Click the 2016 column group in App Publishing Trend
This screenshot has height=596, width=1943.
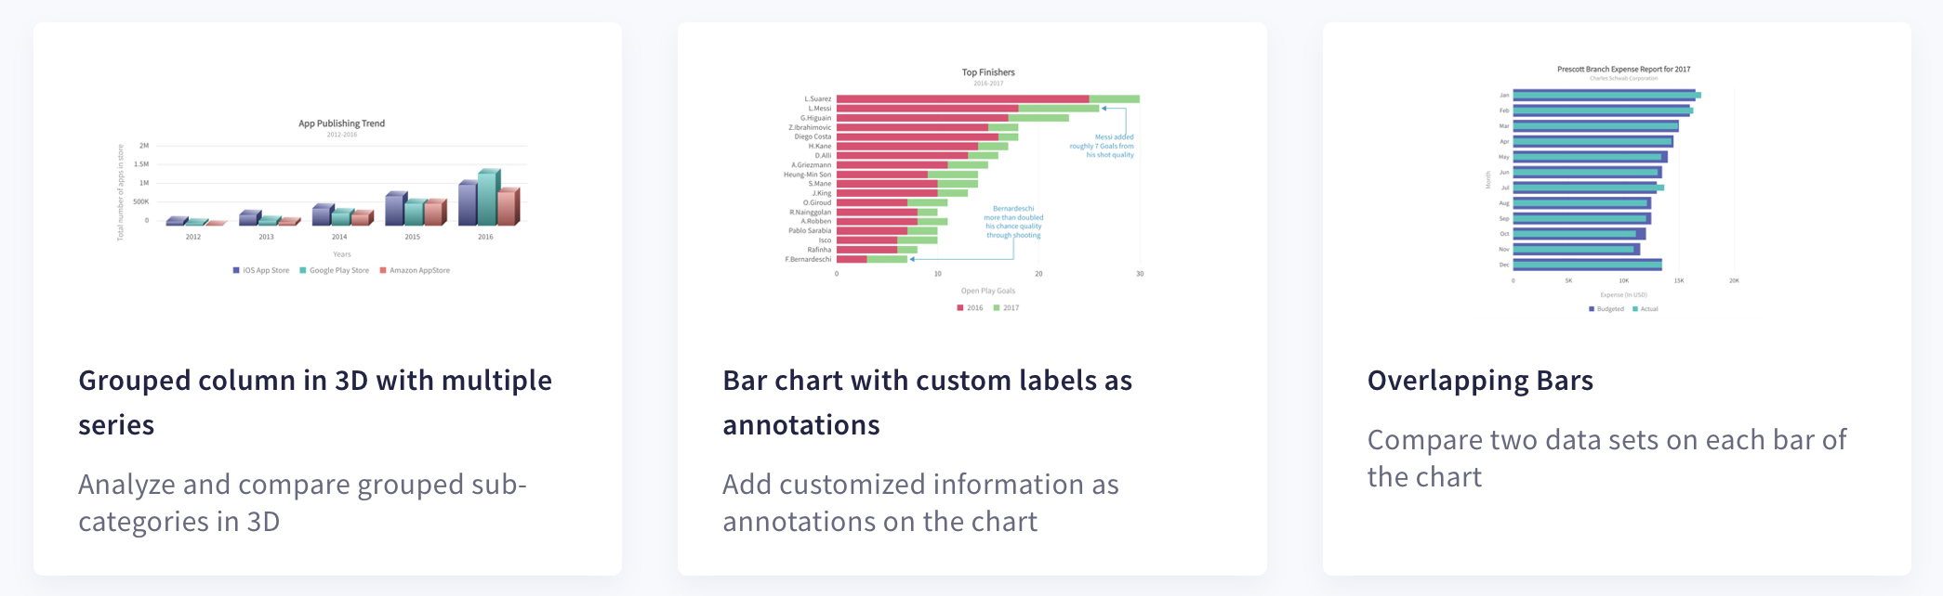tap(488, 200)
